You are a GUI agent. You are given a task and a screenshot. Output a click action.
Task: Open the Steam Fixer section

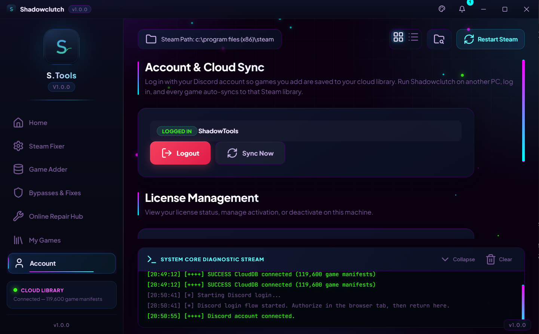(x=62, y=146)
